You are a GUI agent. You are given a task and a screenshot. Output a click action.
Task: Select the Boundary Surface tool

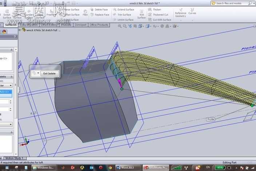point(29,14)
